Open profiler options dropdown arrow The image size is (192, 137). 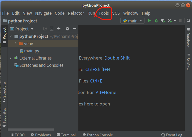[x=175, y=21]
